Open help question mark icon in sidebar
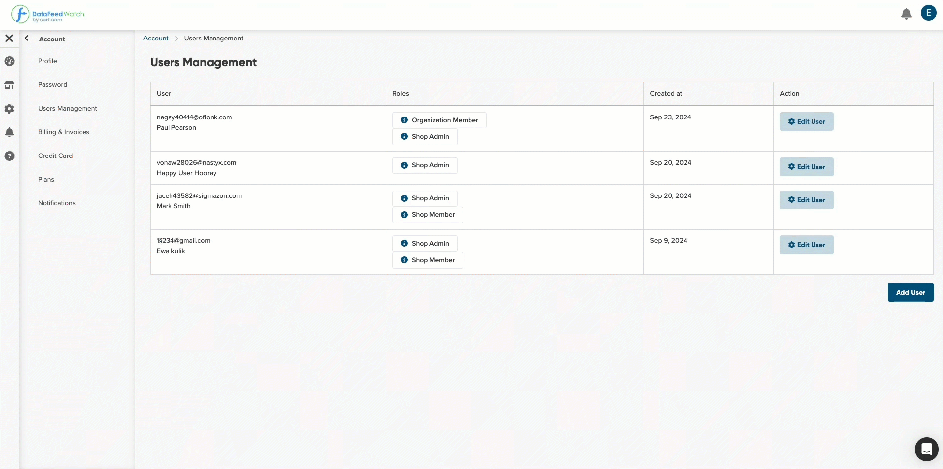 (x=9, y=156)
